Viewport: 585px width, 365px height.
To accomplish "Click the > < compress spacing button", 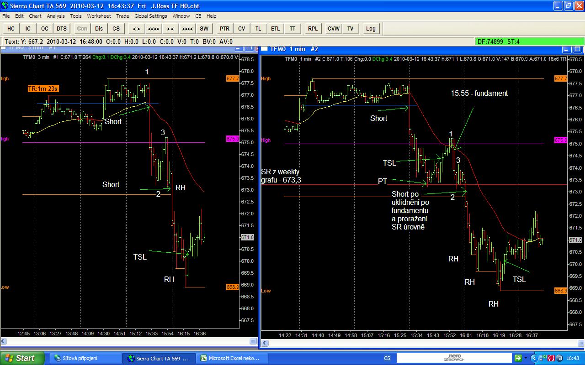I will (170, 28).
